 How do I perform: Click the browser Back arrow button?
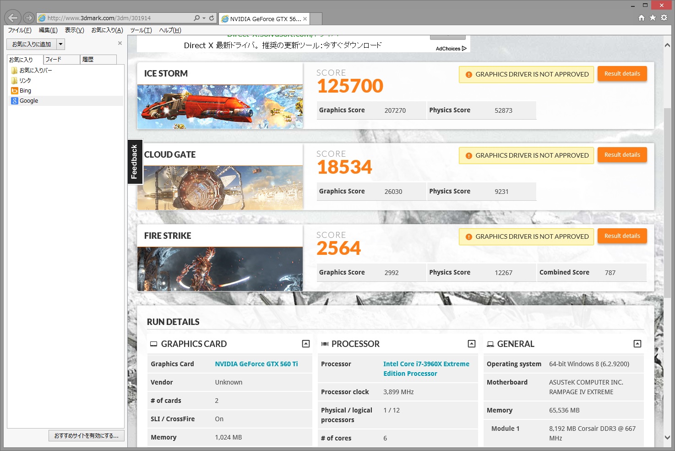point(13,18)
